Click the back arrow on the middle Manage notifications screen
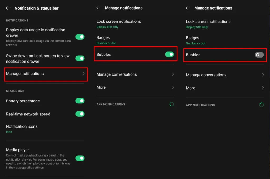The width and height of the screenshot is (270, 179). pos(98,8)
